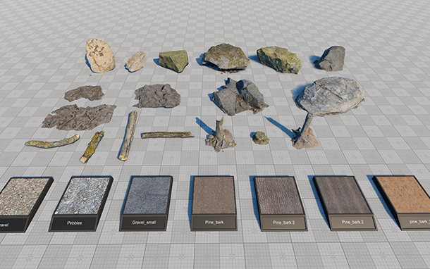
Task: Click the Gravel_small label plate
Action: click(144, 223)
